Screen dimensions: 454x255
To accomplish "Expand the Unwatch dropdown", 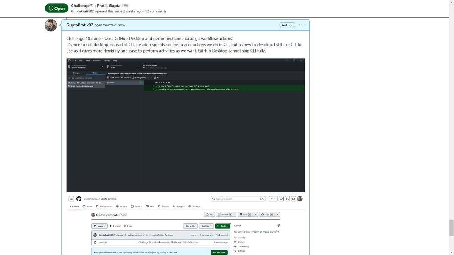I will click(226, 215).
